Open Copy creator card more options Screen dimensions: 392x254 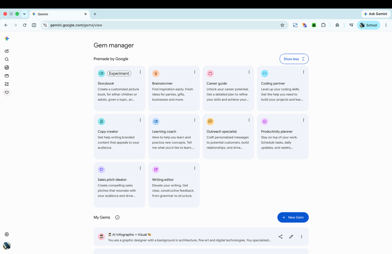coord(140,120)
